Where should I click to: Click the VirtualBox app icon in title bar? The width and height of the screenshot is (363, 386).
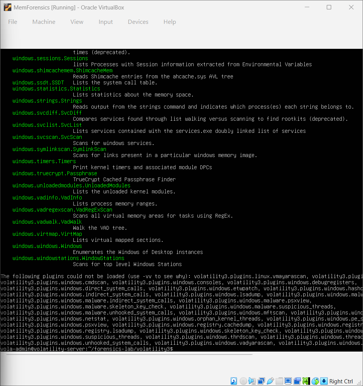(x=8, y=8)
